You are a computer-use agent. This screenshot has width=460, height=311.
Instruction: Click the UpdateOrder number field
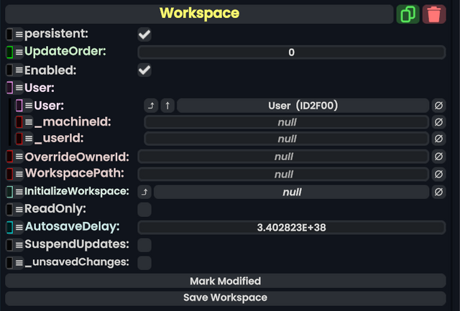click(291, 52)
